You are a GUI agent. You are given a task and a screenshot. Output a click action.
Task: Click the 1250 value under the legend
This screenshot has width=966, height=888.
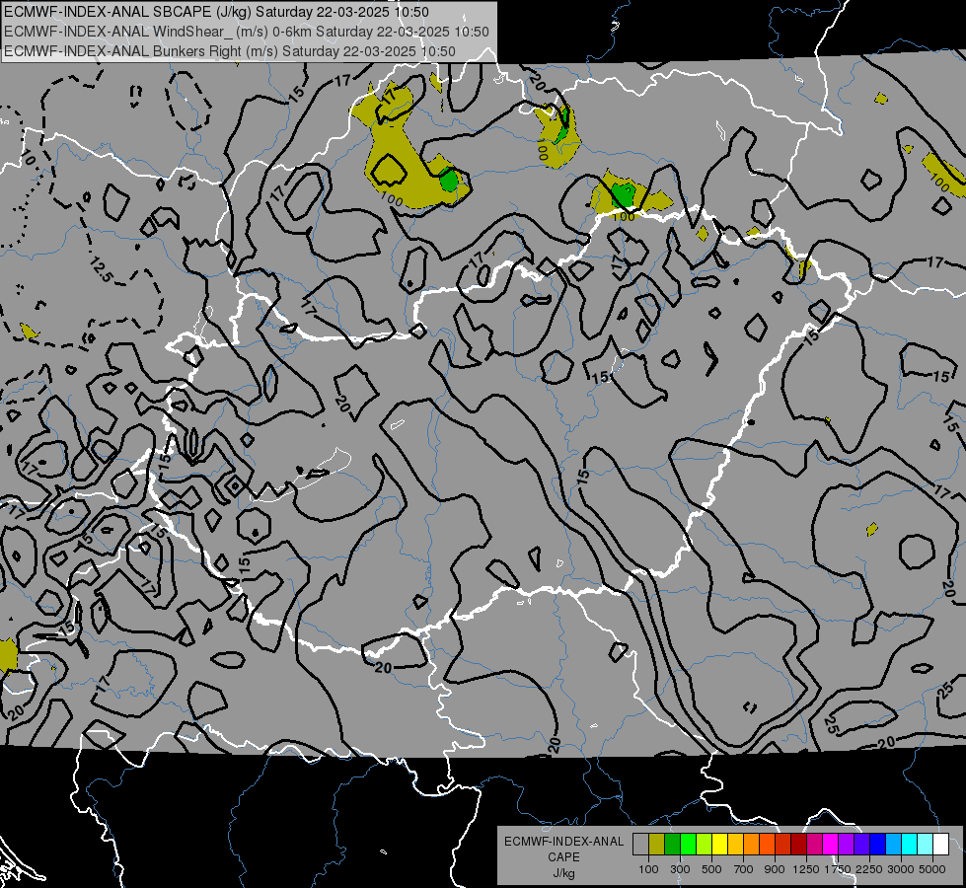coord(806,869)
